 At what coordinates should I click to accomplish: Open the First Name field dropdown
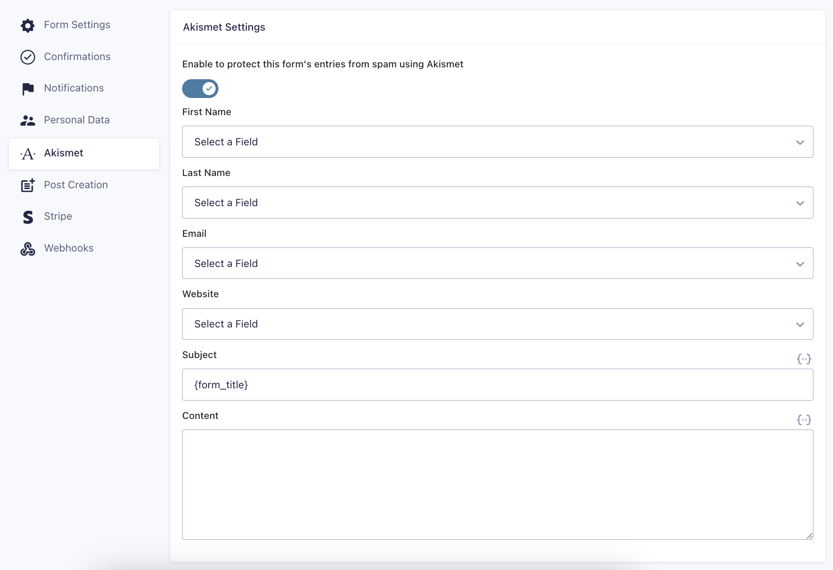pyautogui.click(x=497, y=142)
